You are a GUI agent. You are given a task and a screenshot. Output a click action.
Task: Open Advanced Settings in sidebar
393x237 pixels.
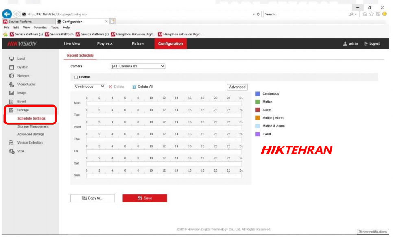tap(31, 134)
